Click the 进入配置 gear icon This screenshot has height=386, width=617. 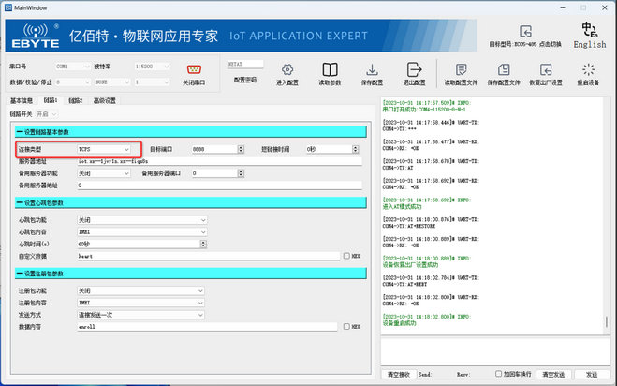click(288, 69)
